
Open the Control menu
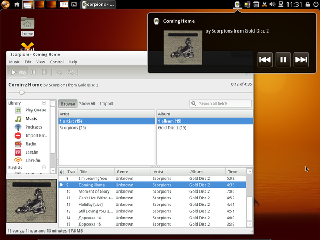[57, 62]
